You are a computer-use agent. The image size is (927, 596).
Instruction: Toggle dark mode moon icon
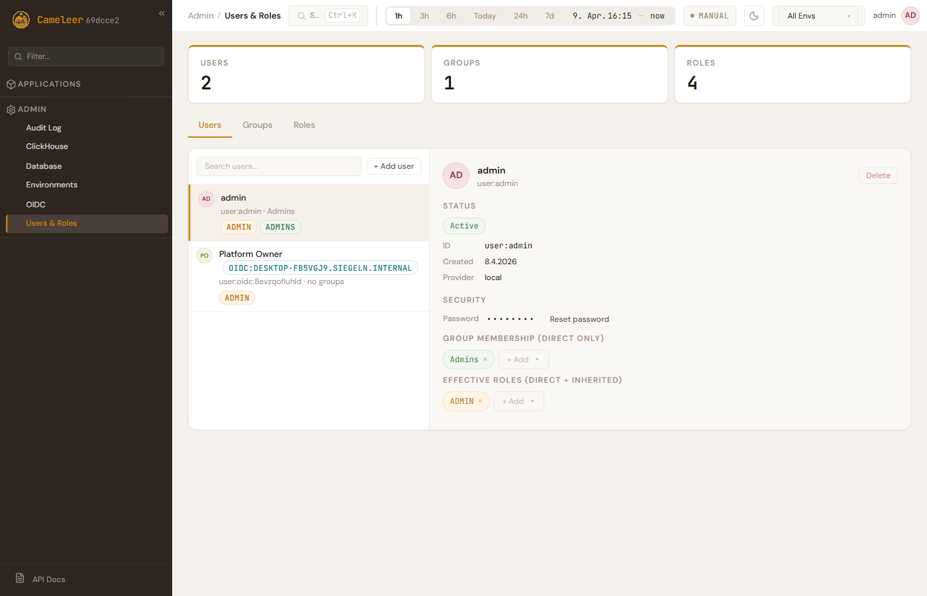[754, 16]
